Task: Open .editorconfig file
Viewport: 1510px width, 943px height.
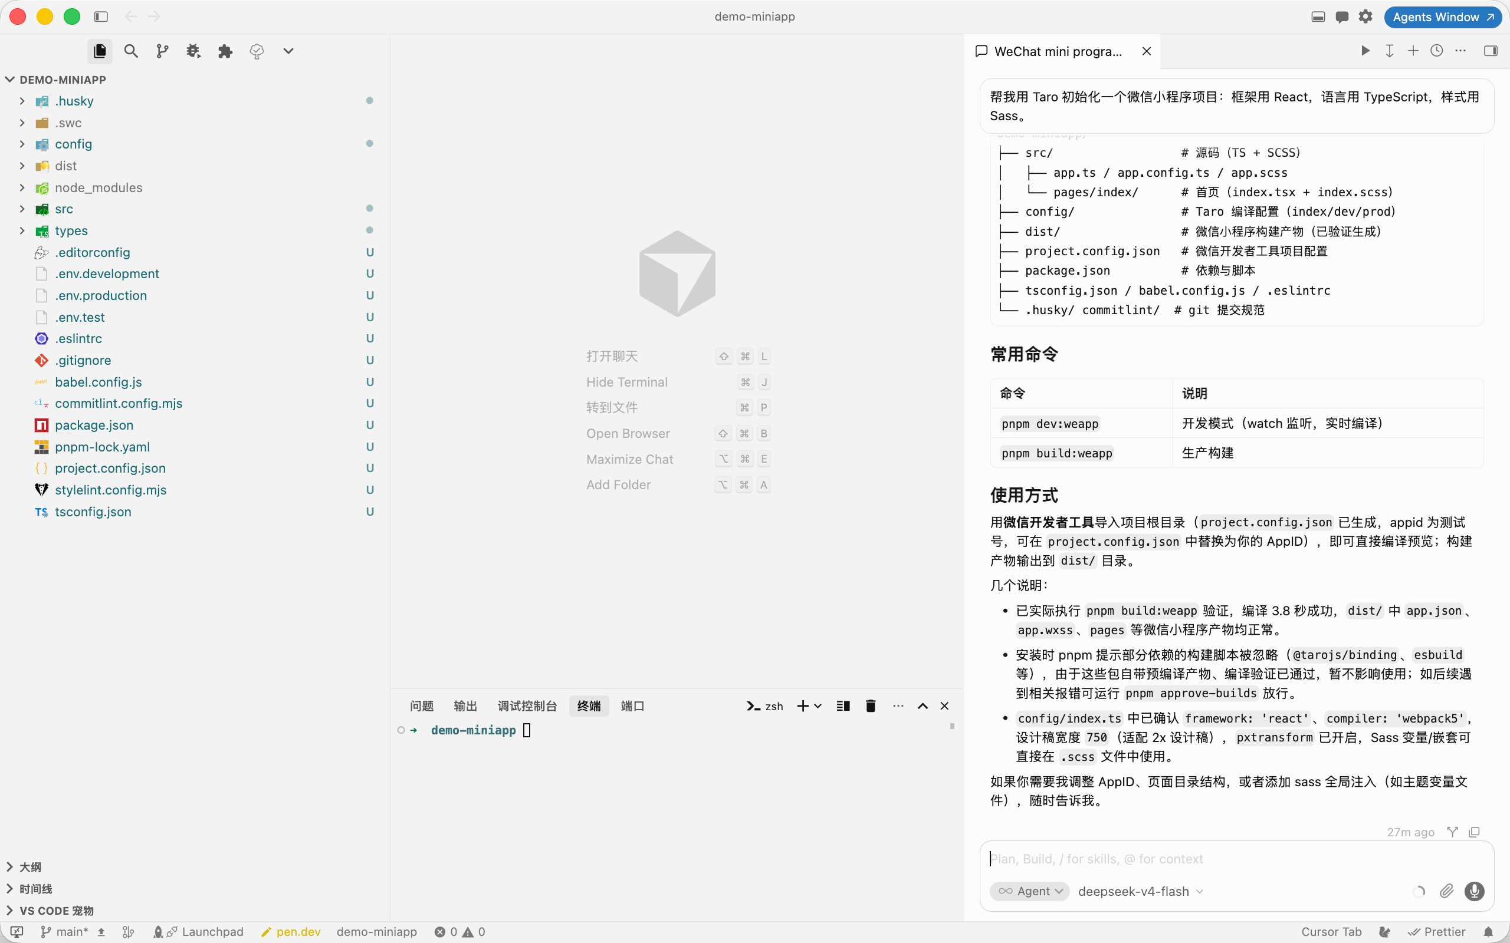Action: [193, 252]
